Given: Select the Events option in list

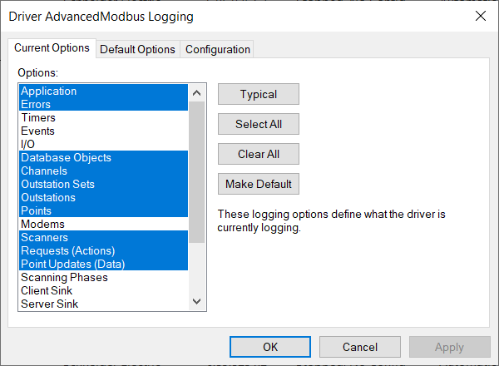Looking at the screenshot, I should click(x=38, y=131).
